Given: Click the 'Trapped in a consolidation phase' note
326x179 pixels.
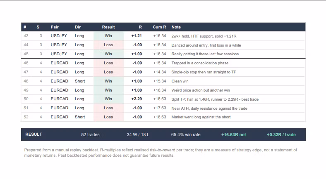Looking at the screenshot, I should pos(200,63).
